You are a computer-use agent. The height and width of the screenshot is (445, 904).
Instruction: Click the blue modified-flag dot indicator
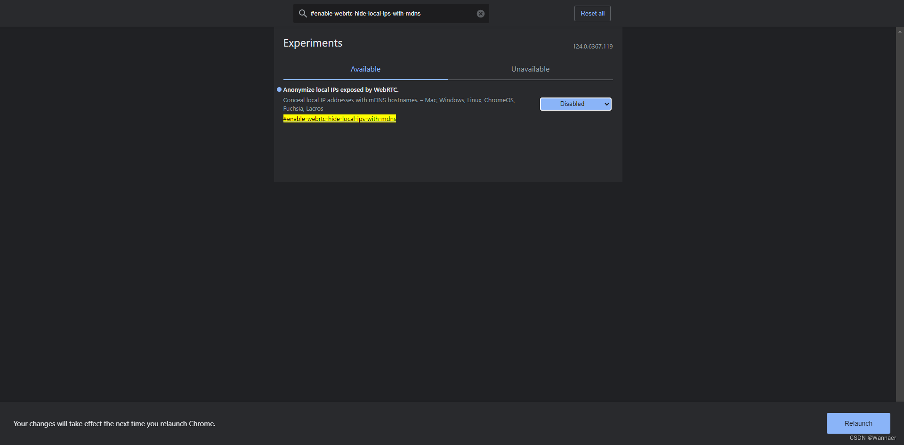pyautogui.click(x=279, y=89)
